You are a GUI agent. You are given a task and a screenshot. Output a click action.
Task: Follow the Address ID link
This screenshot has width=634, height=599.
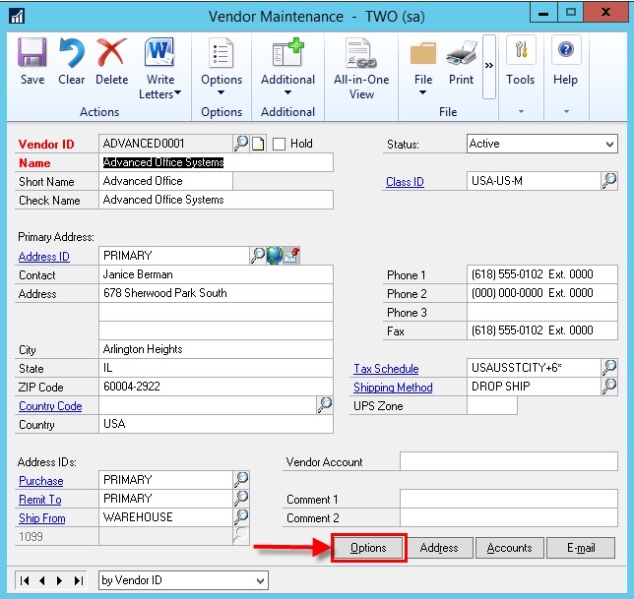pyautogui.click(x=44, y=257)
